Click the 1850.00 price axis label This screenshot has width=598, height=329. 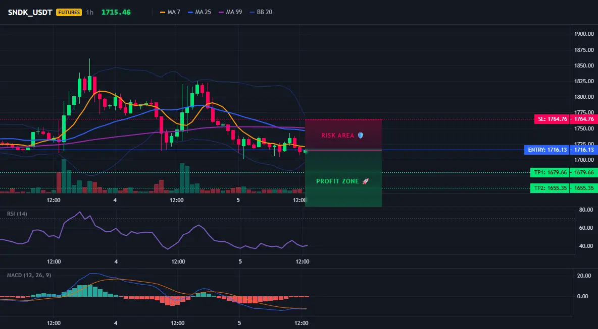pos(584,65)
